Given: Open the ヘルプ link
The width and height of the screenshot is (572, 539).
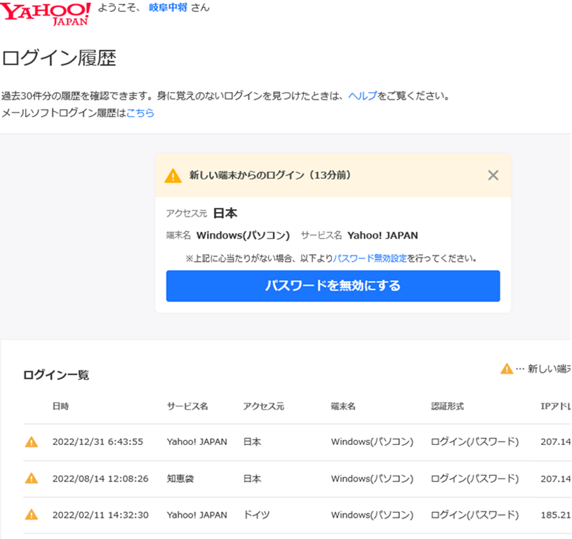Looking at the screenshot, I should coord(362,96).
